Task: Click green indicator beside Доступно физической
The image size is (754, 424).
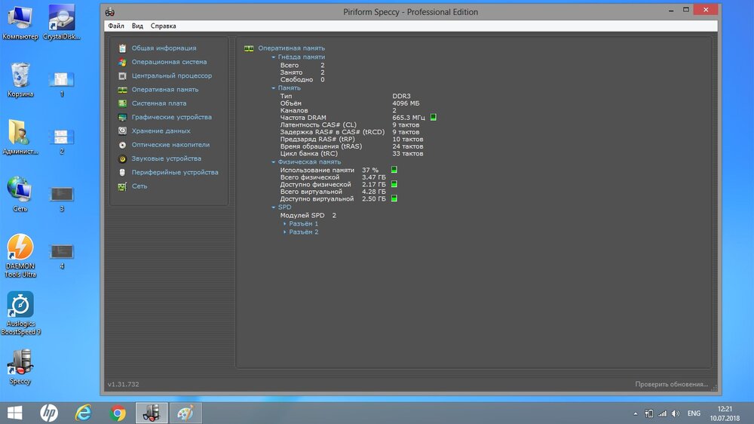Action: [394, 185]
